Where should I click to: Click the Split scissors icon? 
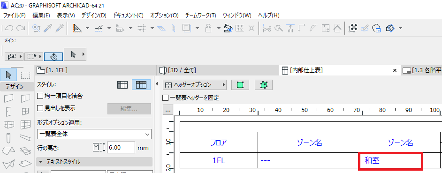pyautogui.click(x=267, y=28)
